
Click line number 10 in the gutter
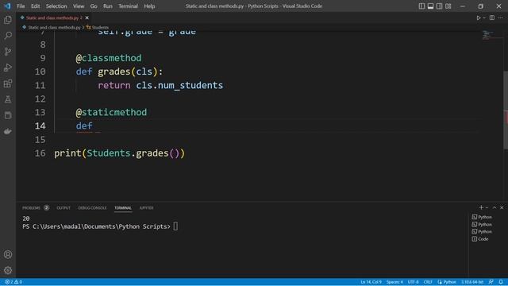tap(40, 71)
